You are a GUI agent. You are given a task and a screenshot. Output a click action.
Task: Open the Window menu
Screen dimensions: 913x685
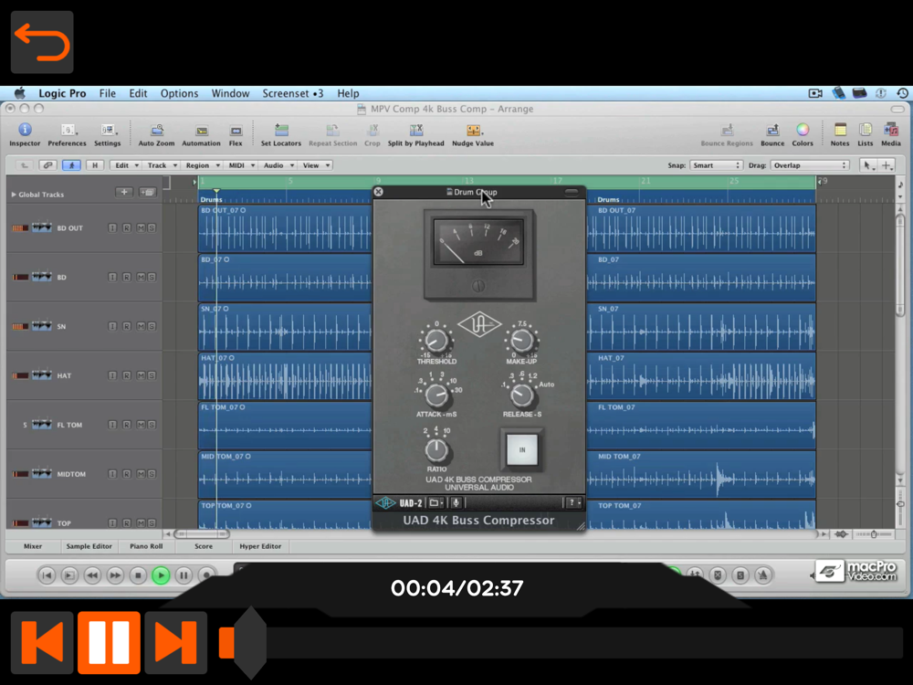point(231,93)
